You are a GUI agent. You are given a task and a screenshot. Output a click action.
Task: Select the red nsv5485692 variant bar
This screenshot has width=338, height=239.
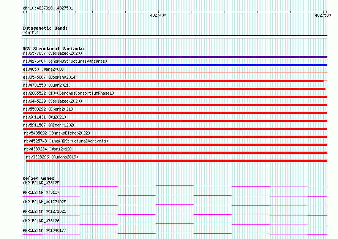[176, 137]
